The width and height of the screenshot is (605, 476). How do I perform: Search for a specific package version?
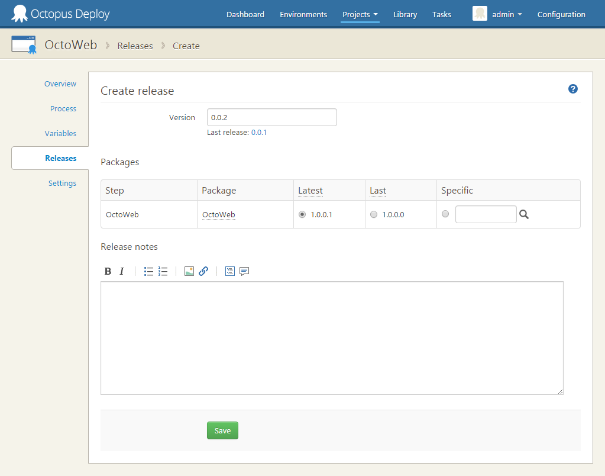point(524,214)
